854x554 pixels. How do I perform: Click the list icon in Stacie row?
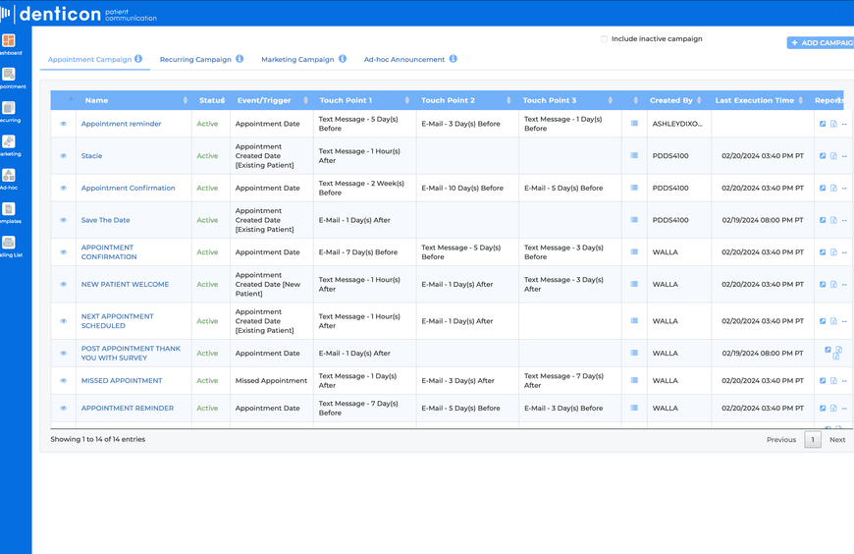click(x=634, y=156)
